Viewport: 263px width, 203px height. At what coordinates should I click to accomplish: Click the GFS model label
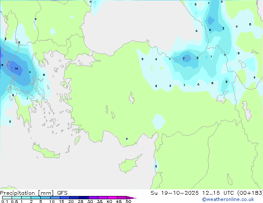coord(62,193)
